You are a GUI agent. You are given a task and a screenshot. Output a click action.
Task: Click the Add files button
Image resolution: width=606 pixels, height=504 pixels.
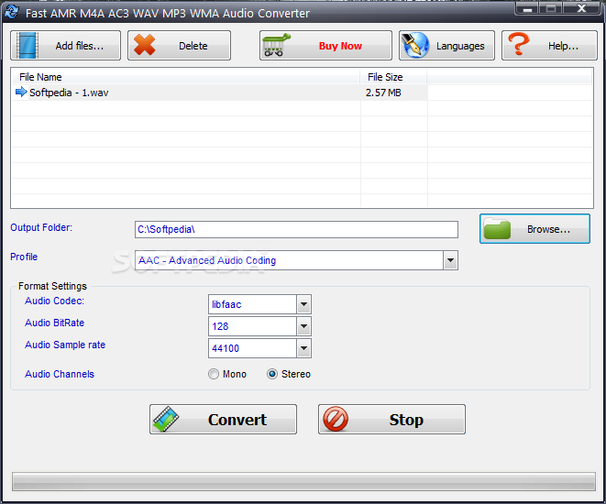[65, 46]
